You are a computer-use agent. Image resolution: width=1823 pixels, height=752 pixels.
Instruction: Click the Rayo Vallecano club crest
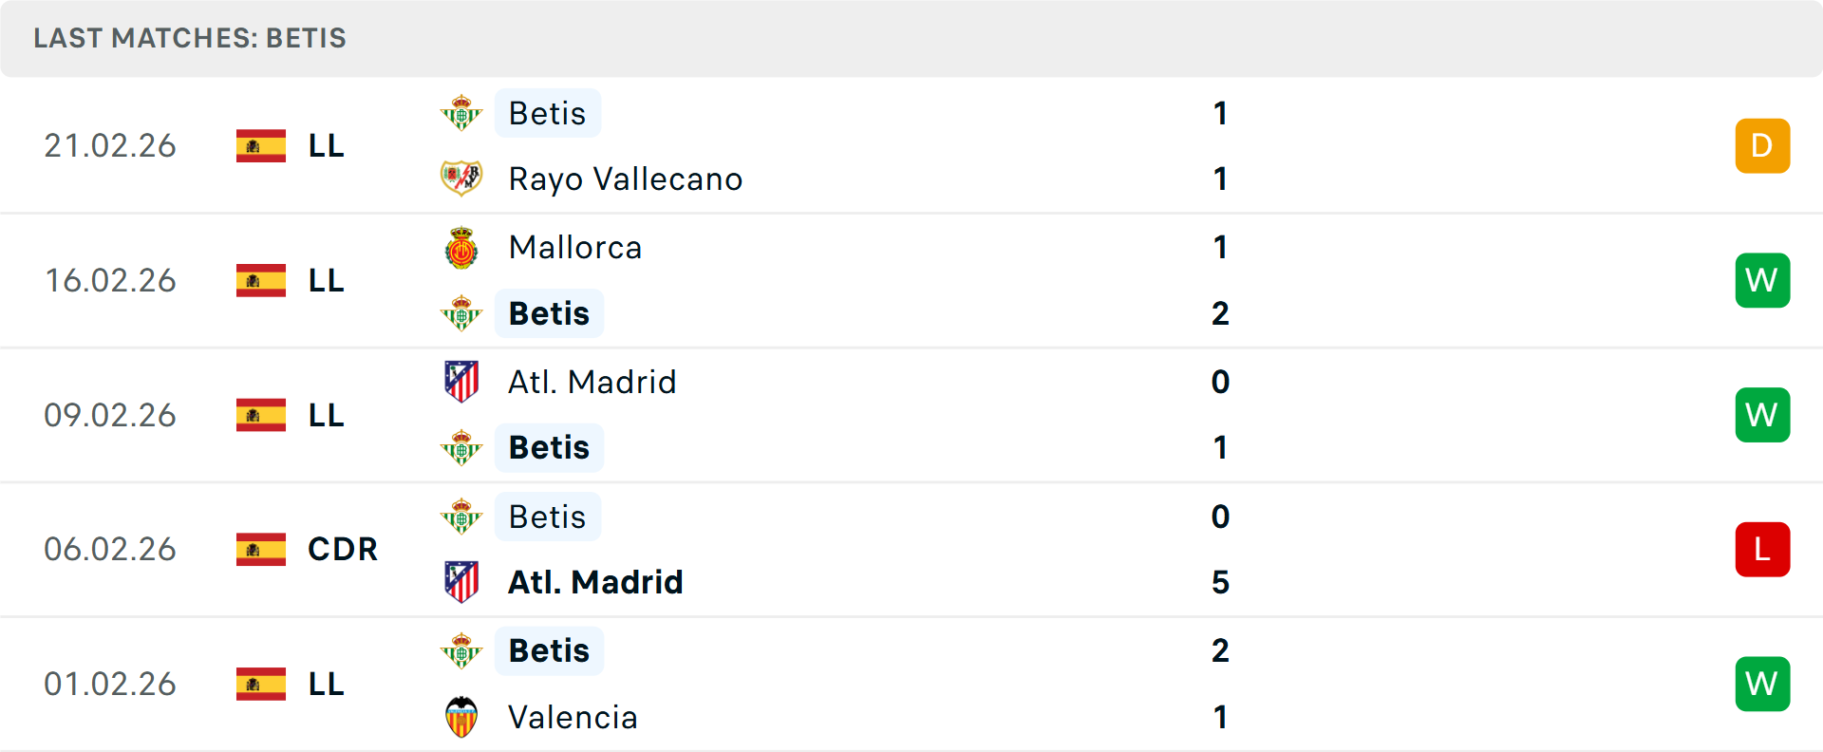tap(461, 179)
